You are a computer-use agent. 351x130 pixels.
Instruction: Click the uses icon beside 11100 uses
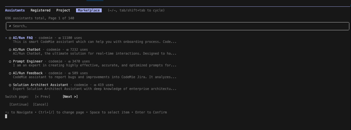pos(59,38)
